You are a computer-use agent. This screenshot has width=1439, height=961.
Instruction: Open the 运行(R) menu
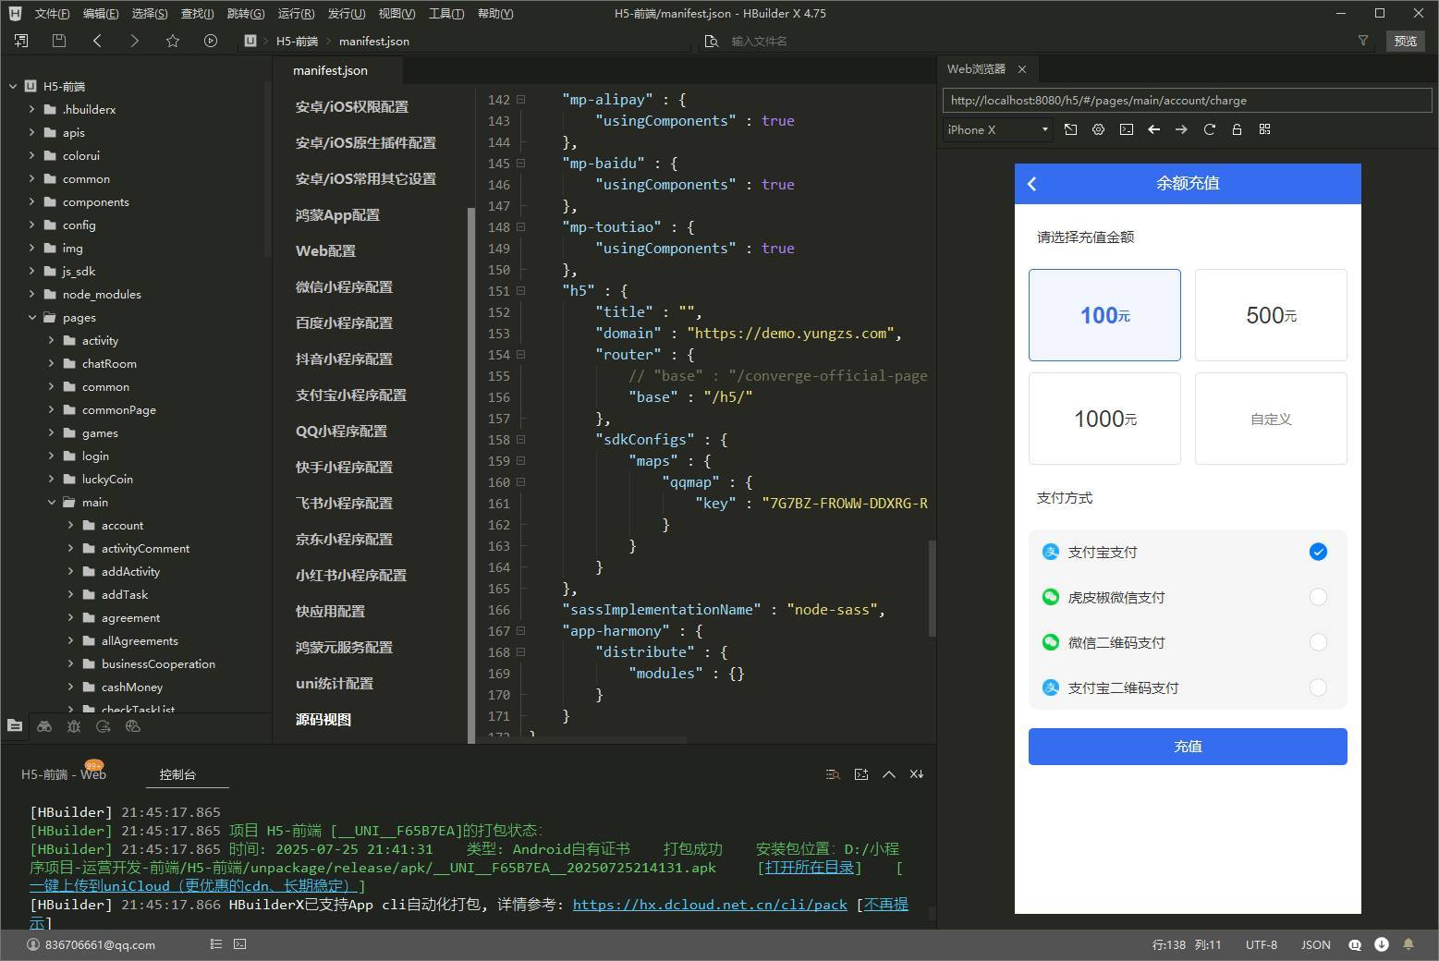tap(296, 13)
